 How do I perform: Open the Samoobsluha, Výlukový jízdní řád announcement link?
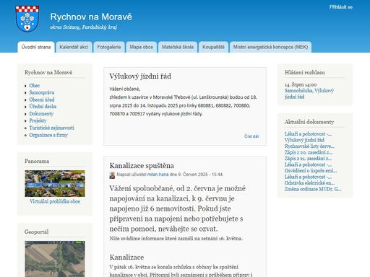pos(309,94)
